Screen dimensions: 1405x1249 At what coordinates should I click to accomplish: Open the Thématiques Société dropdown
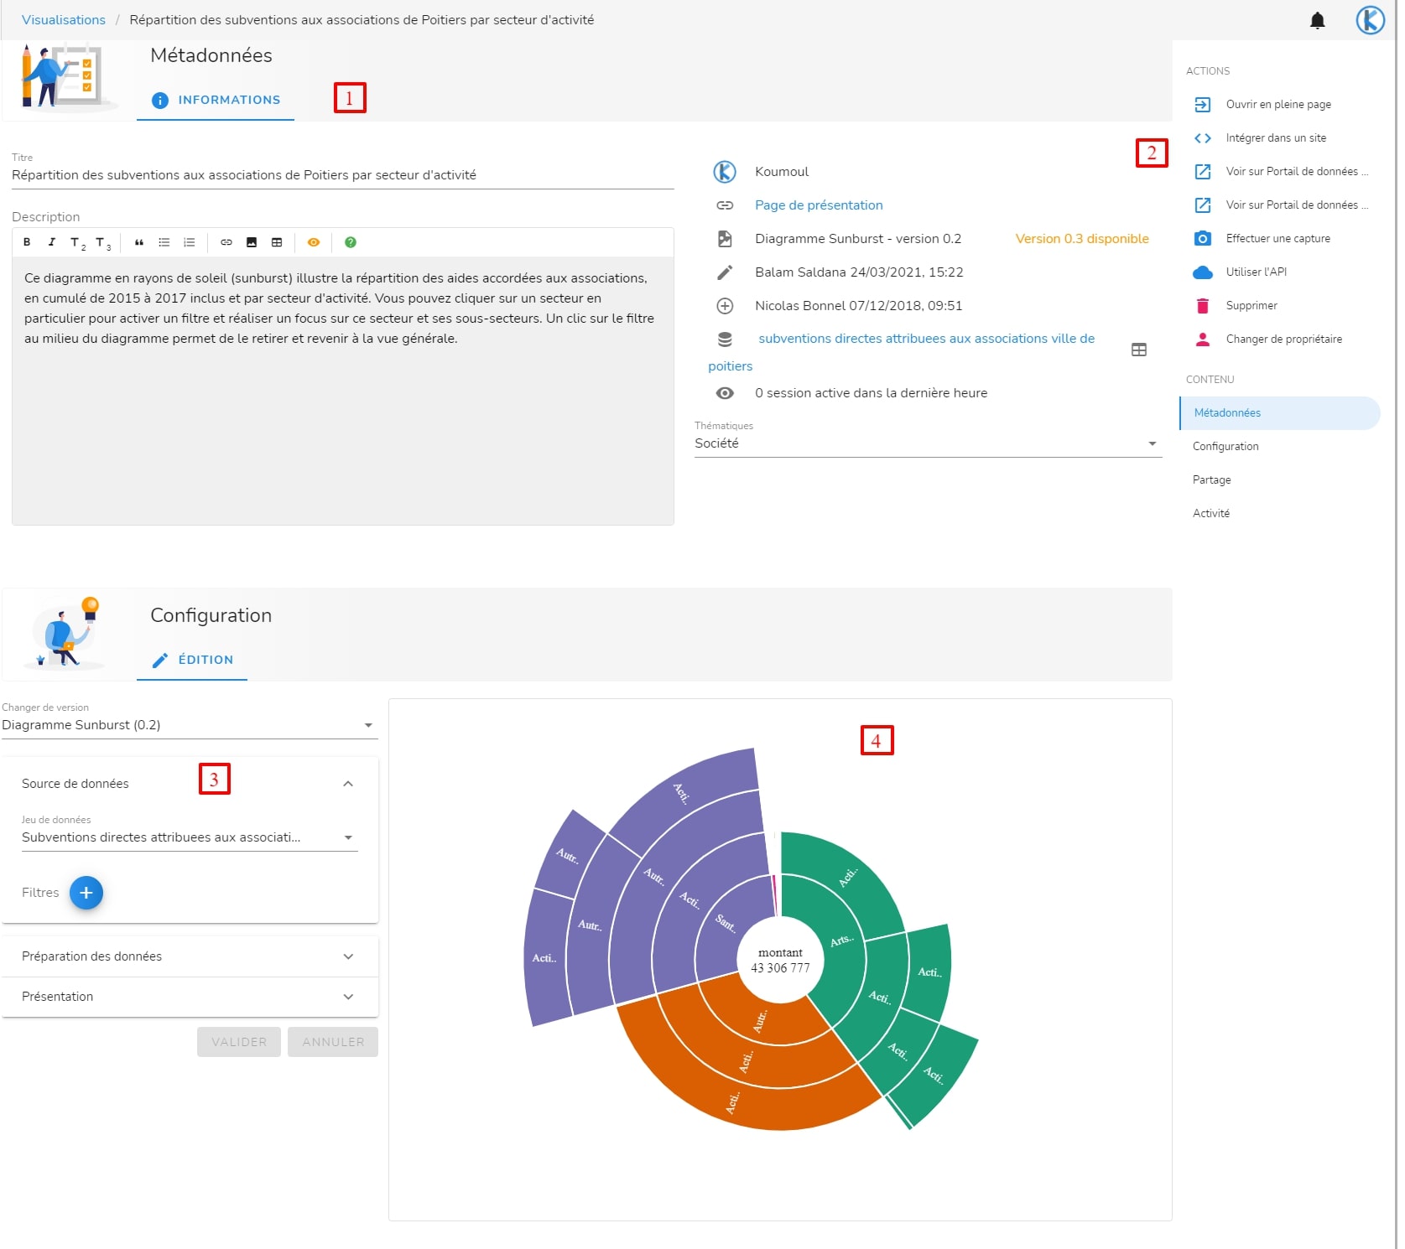point(928,443)
